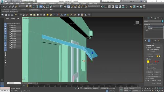Click the Play Animation button
This screenshot has height=92, width=164.
tap(148, 88)
